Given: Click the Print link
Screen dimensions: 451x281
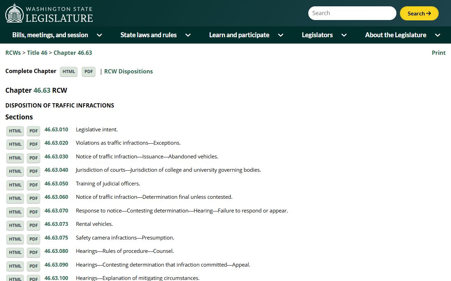Looking at the screenshot, I should coord(438,53).
